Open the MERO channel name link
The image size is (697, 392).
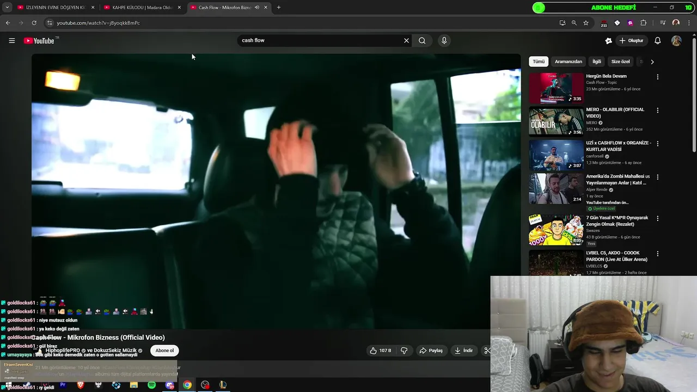pos(592,123)
